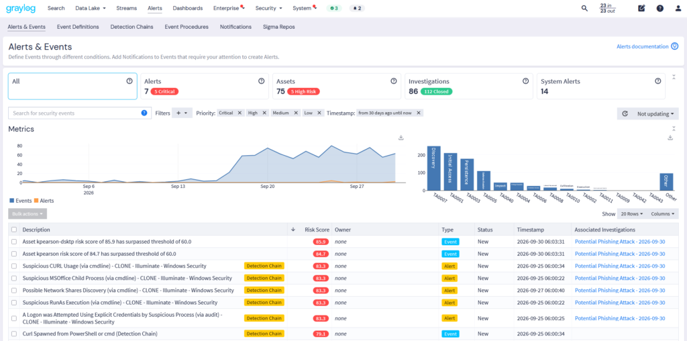The image size is (687, 341).
Task: Select the kpearson risk score 84.7 row checkbox
Action: (15, 254)
